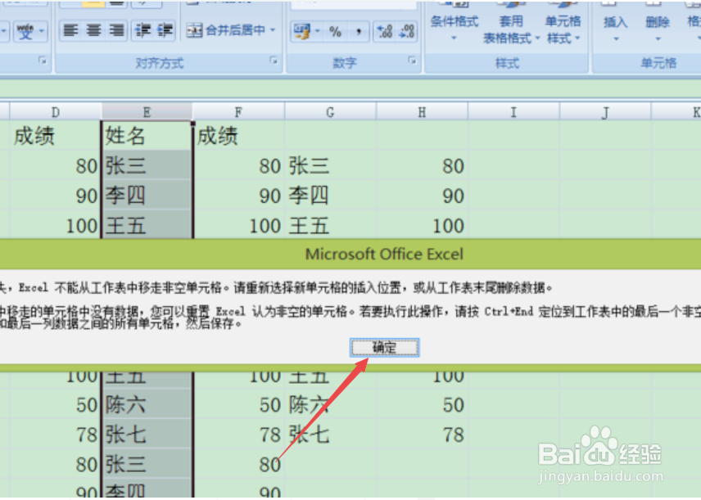This screenshot has height=500, width=701.
Task: Select the 王五 cell in column G above dialog
Action: (330, 225)
